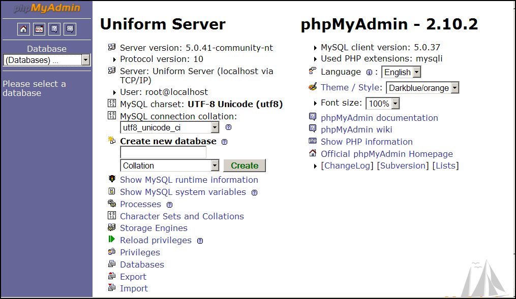Click the info icon beside Language
This screenshot has height=299, width=516.
[x=369, y=72]
